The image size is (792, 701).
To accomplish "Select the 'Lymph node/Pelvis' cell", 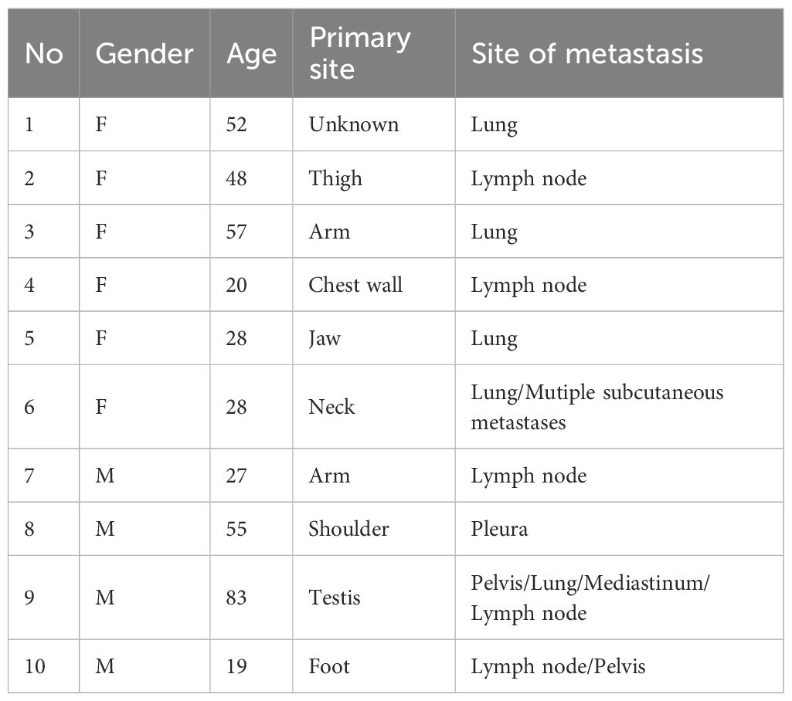I will 558,665.
